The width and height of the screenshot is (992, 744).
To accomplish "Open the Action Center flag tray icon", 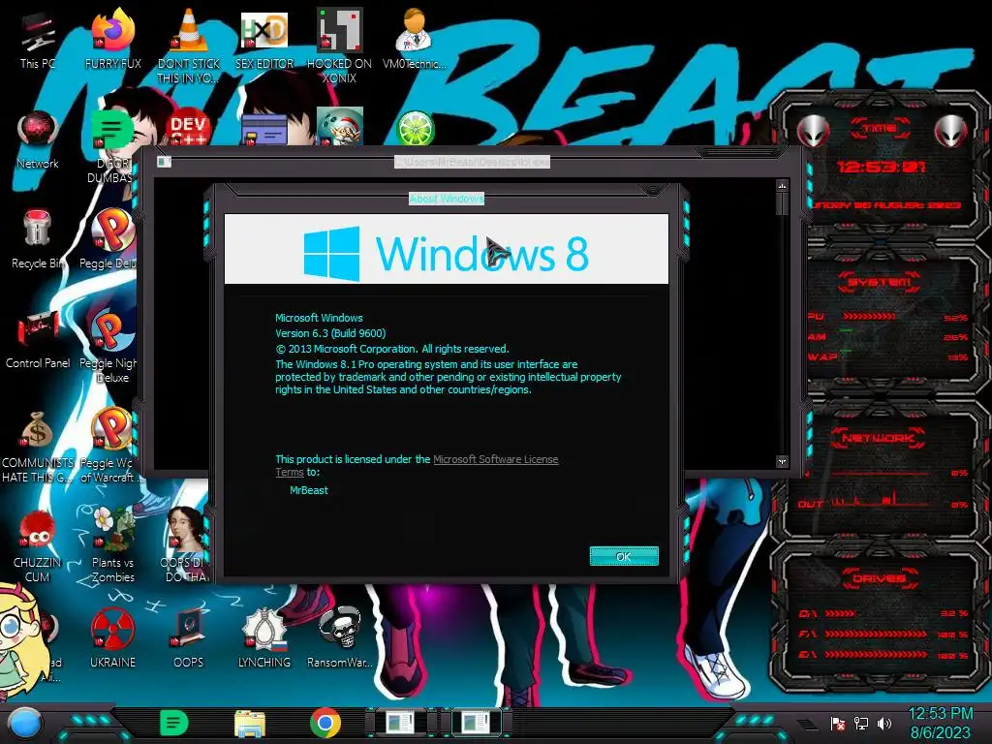I will point(838,724).
